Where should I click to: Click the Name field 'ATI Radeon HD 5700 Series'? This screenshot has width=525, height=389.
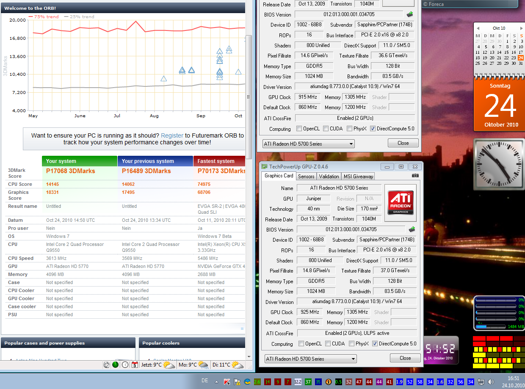tap(339, 188)
